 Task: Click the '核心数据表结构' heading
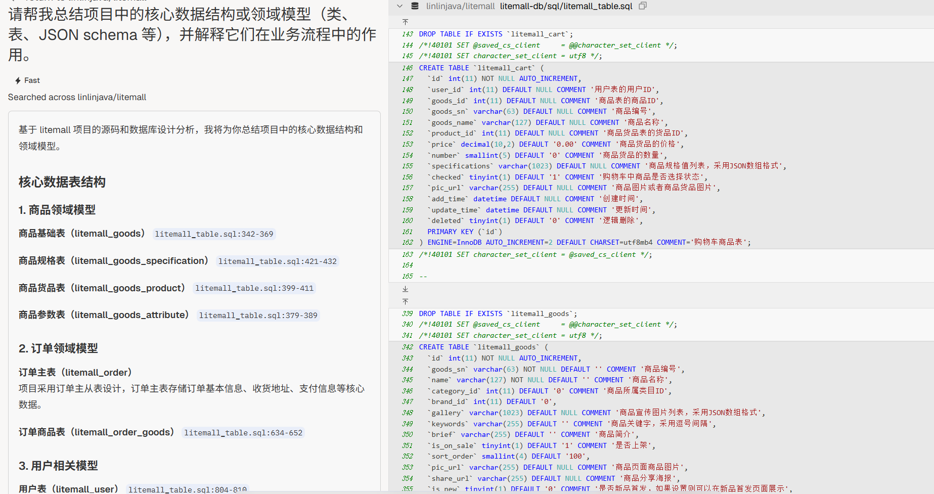[x=62, y=182]
